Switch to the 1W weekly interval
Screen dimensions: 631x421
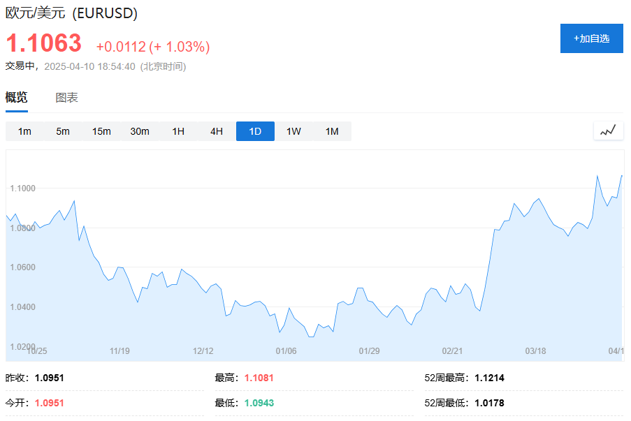click(293, 131)
